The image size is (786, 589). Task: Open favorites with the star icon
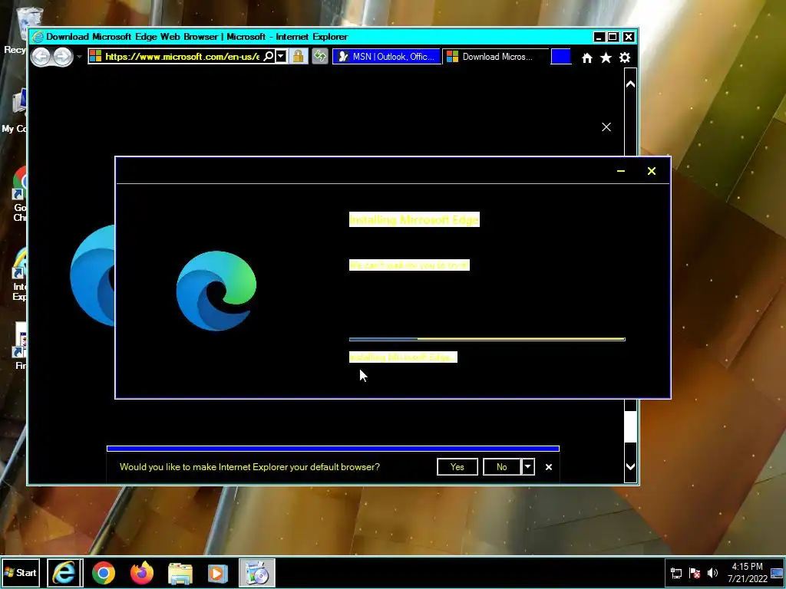click(606, 58)
